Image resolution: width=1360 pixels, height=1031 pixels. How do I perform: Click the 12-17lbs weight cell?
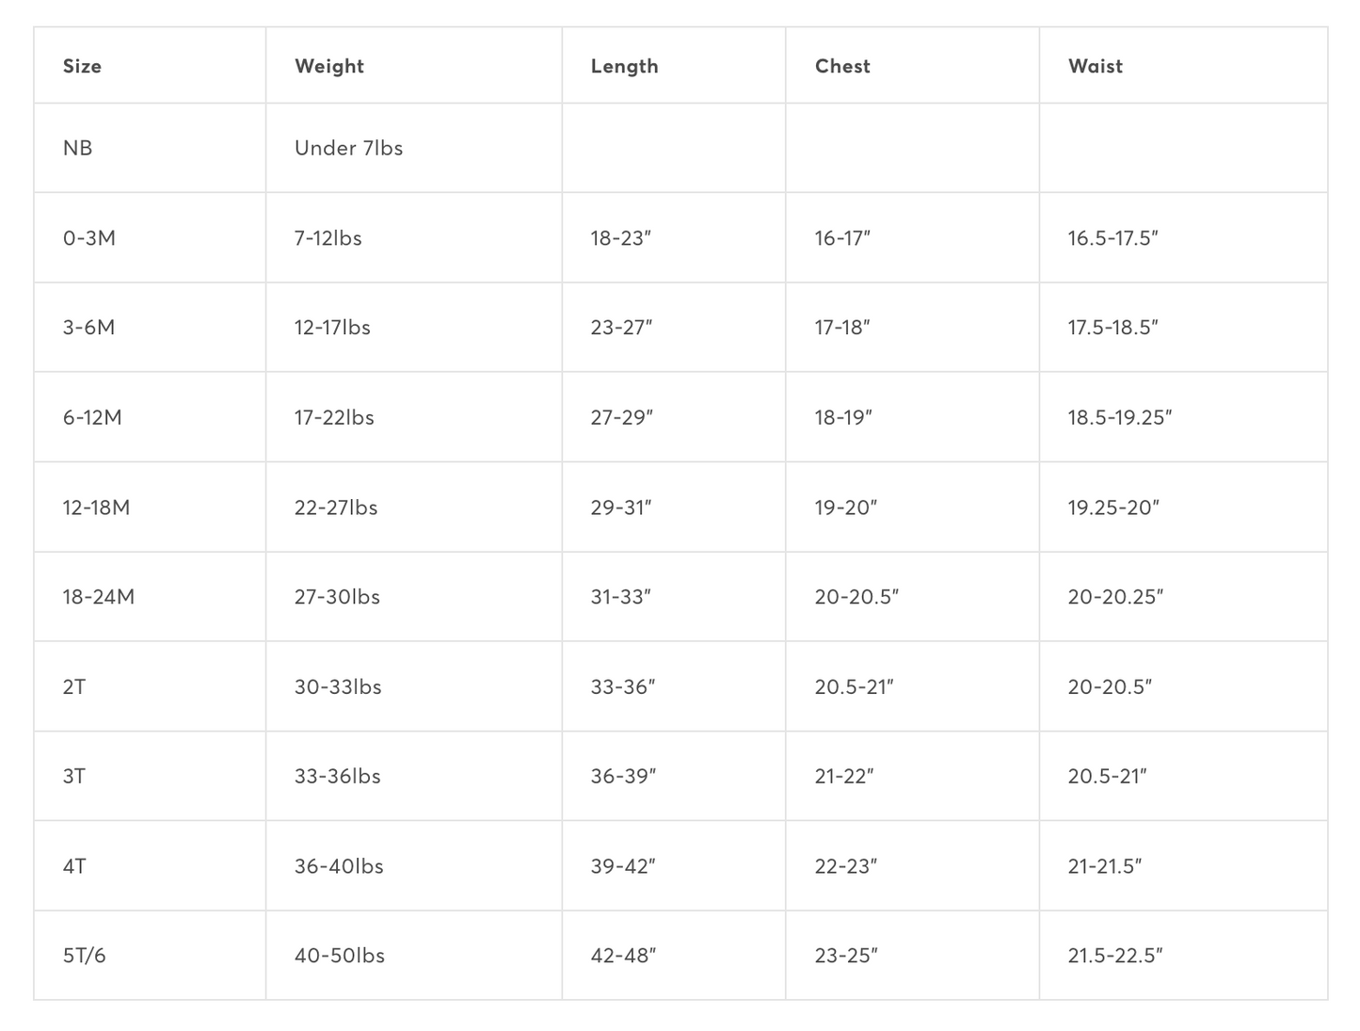click(x=332, y=328)
